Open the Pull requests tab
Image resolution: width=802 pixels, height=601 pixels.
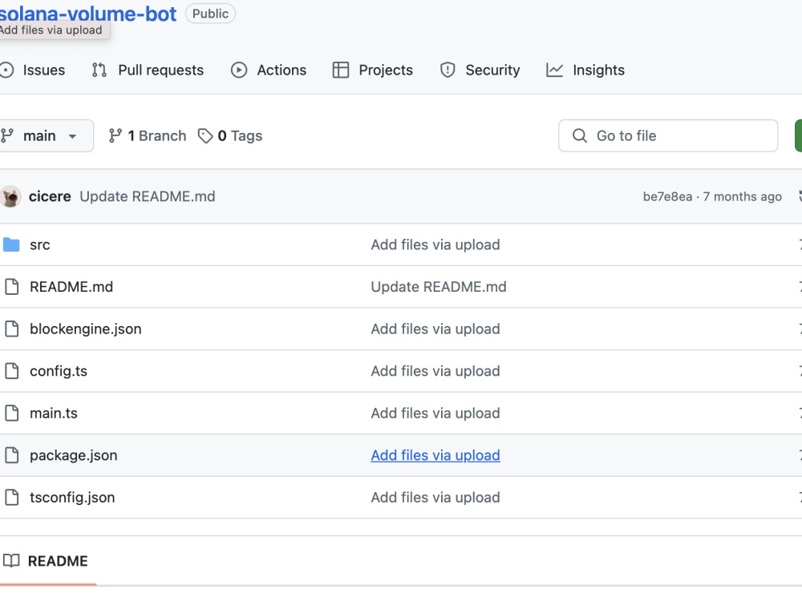tap(148, 70)
